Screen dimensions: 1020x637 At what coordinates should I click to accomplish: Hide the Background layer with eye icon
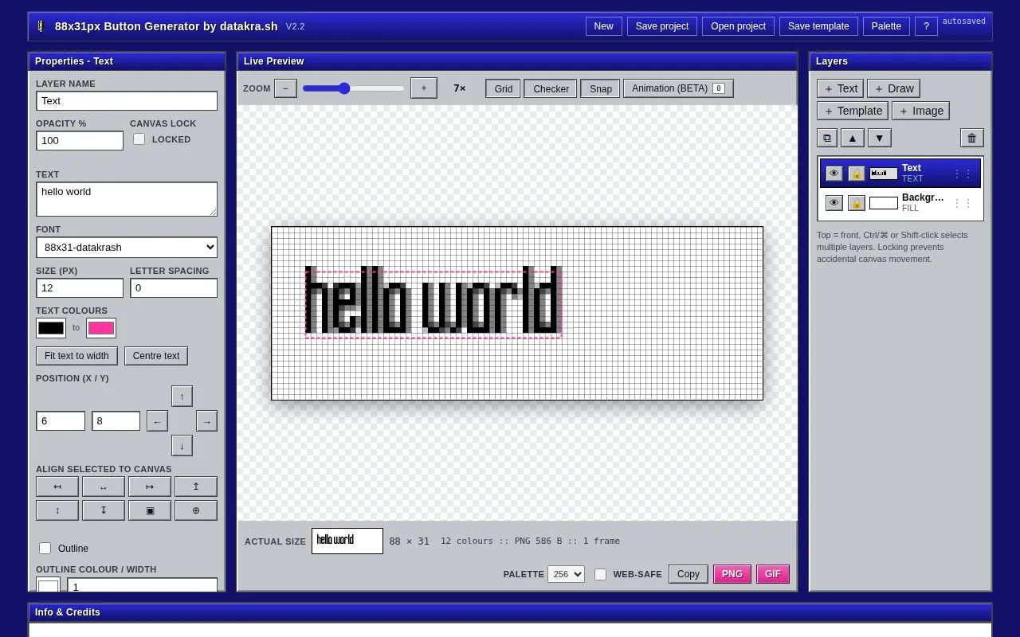pyautogui.click(x=834, y=203)
